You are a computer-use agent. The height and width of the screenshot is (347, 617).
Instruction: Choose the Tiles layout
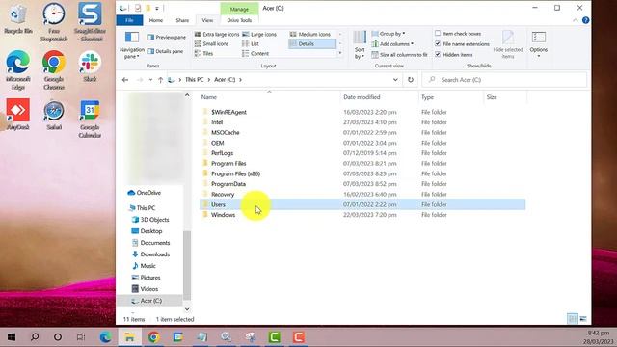coord(203,53)
